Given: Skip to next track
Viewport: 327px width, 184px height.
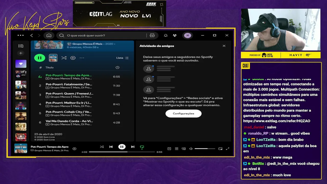Looking at the screenshot, I should coord(133,147).
